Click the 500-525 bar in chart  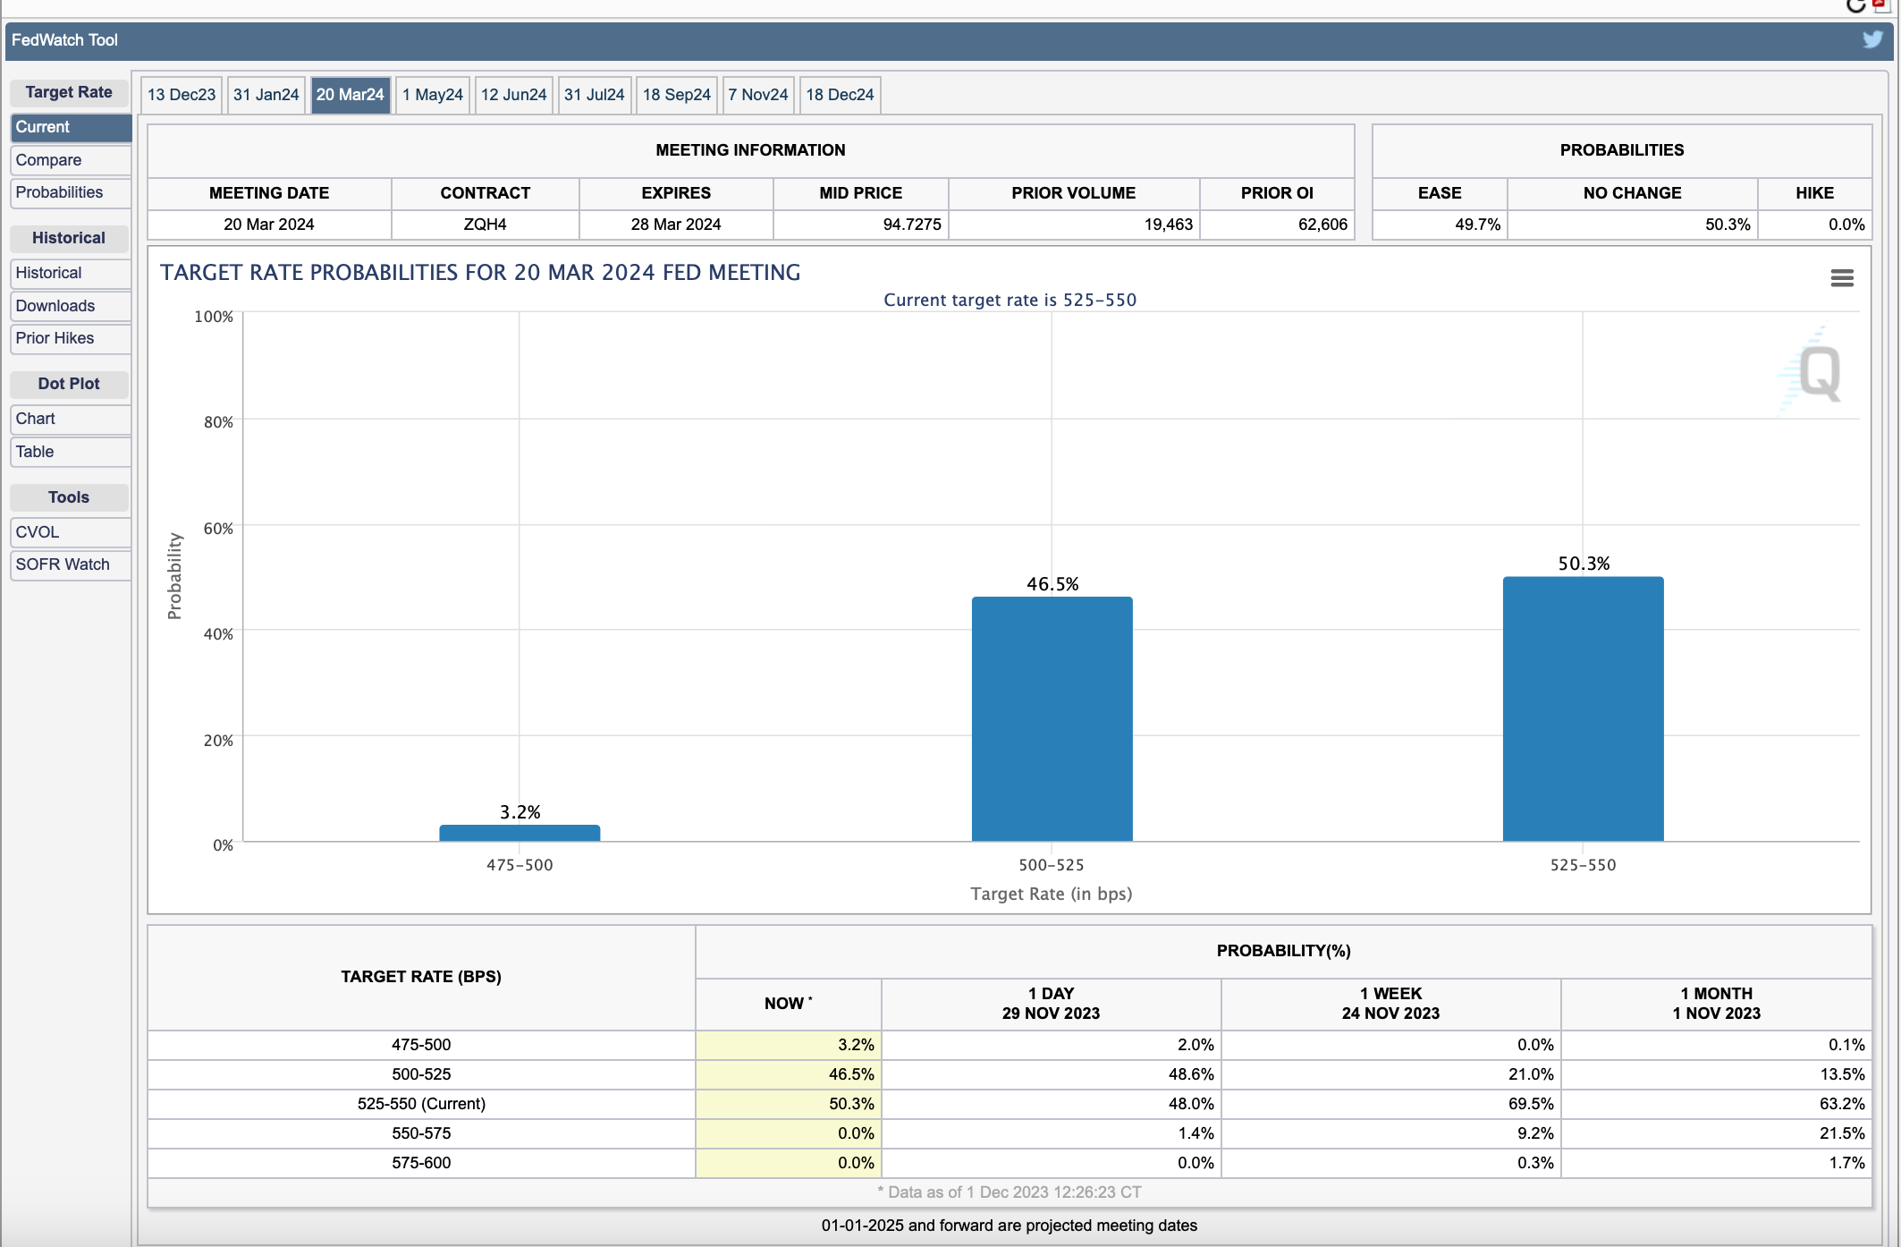pos(1052,718)
